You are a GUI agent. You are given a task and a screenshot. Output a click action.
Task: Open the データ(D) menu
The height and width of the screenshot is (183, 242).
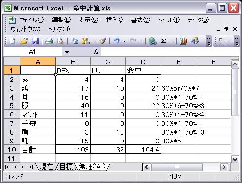[x=198, y=20]
